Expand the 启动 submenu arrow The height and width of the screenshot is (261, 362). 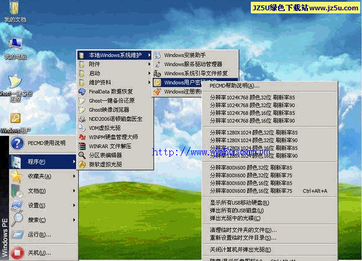coord(149,73)
